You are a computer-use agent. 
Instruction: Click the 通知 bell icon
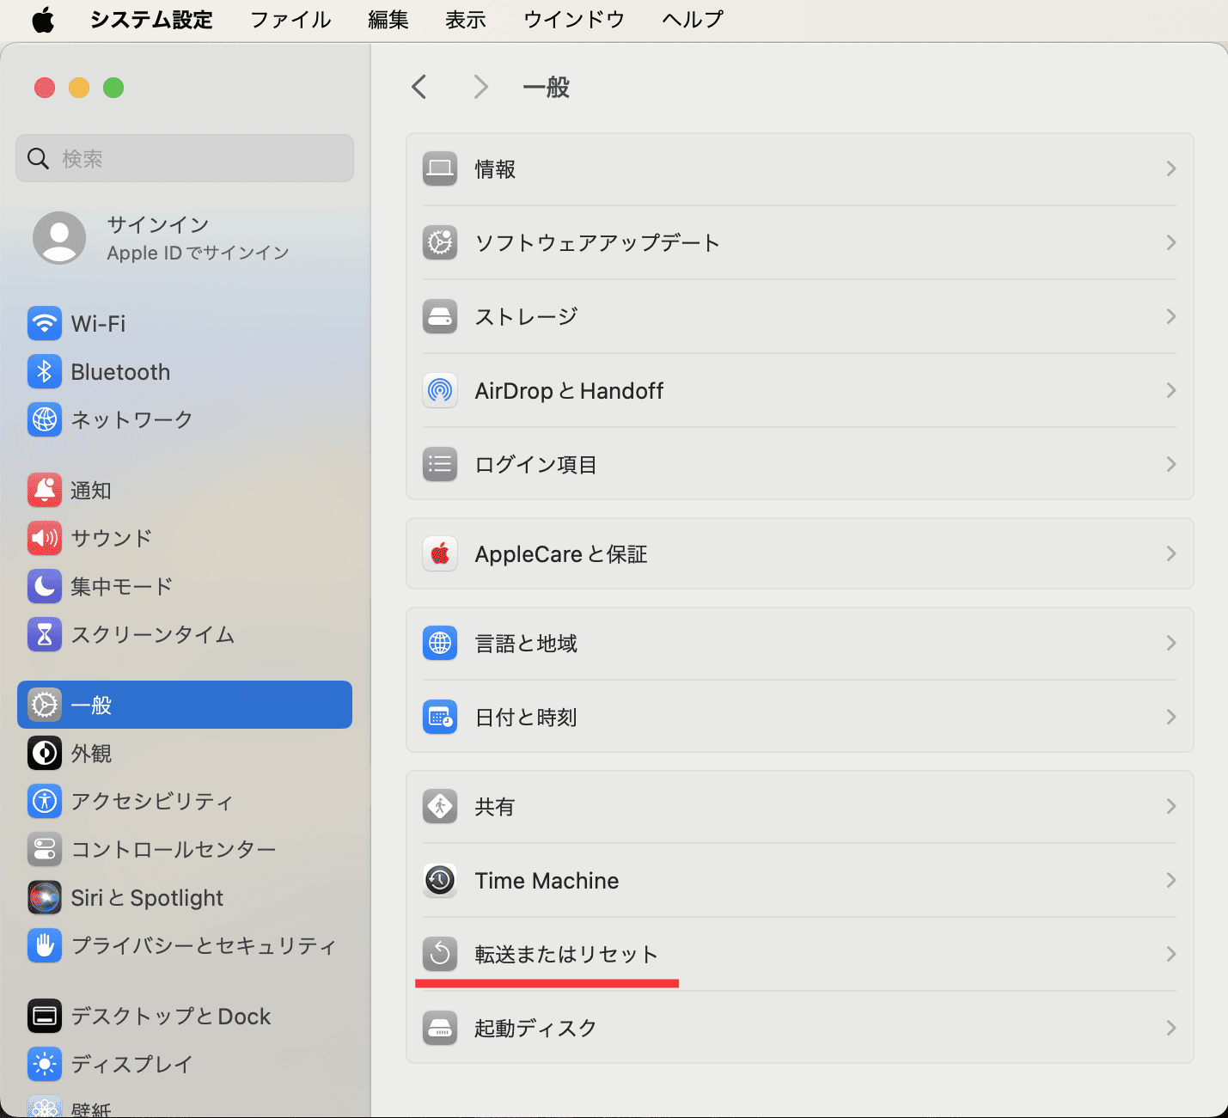point(45,490)
